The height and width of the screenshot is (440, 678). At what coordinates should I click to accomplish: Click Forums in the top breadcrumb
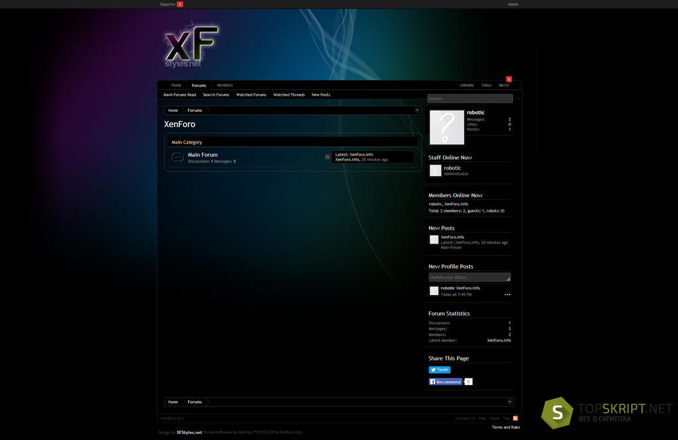tap(195, 110)
